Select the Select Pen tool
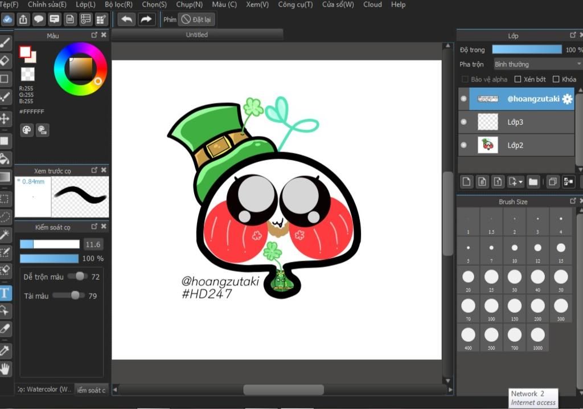 [x=5, y=253]
